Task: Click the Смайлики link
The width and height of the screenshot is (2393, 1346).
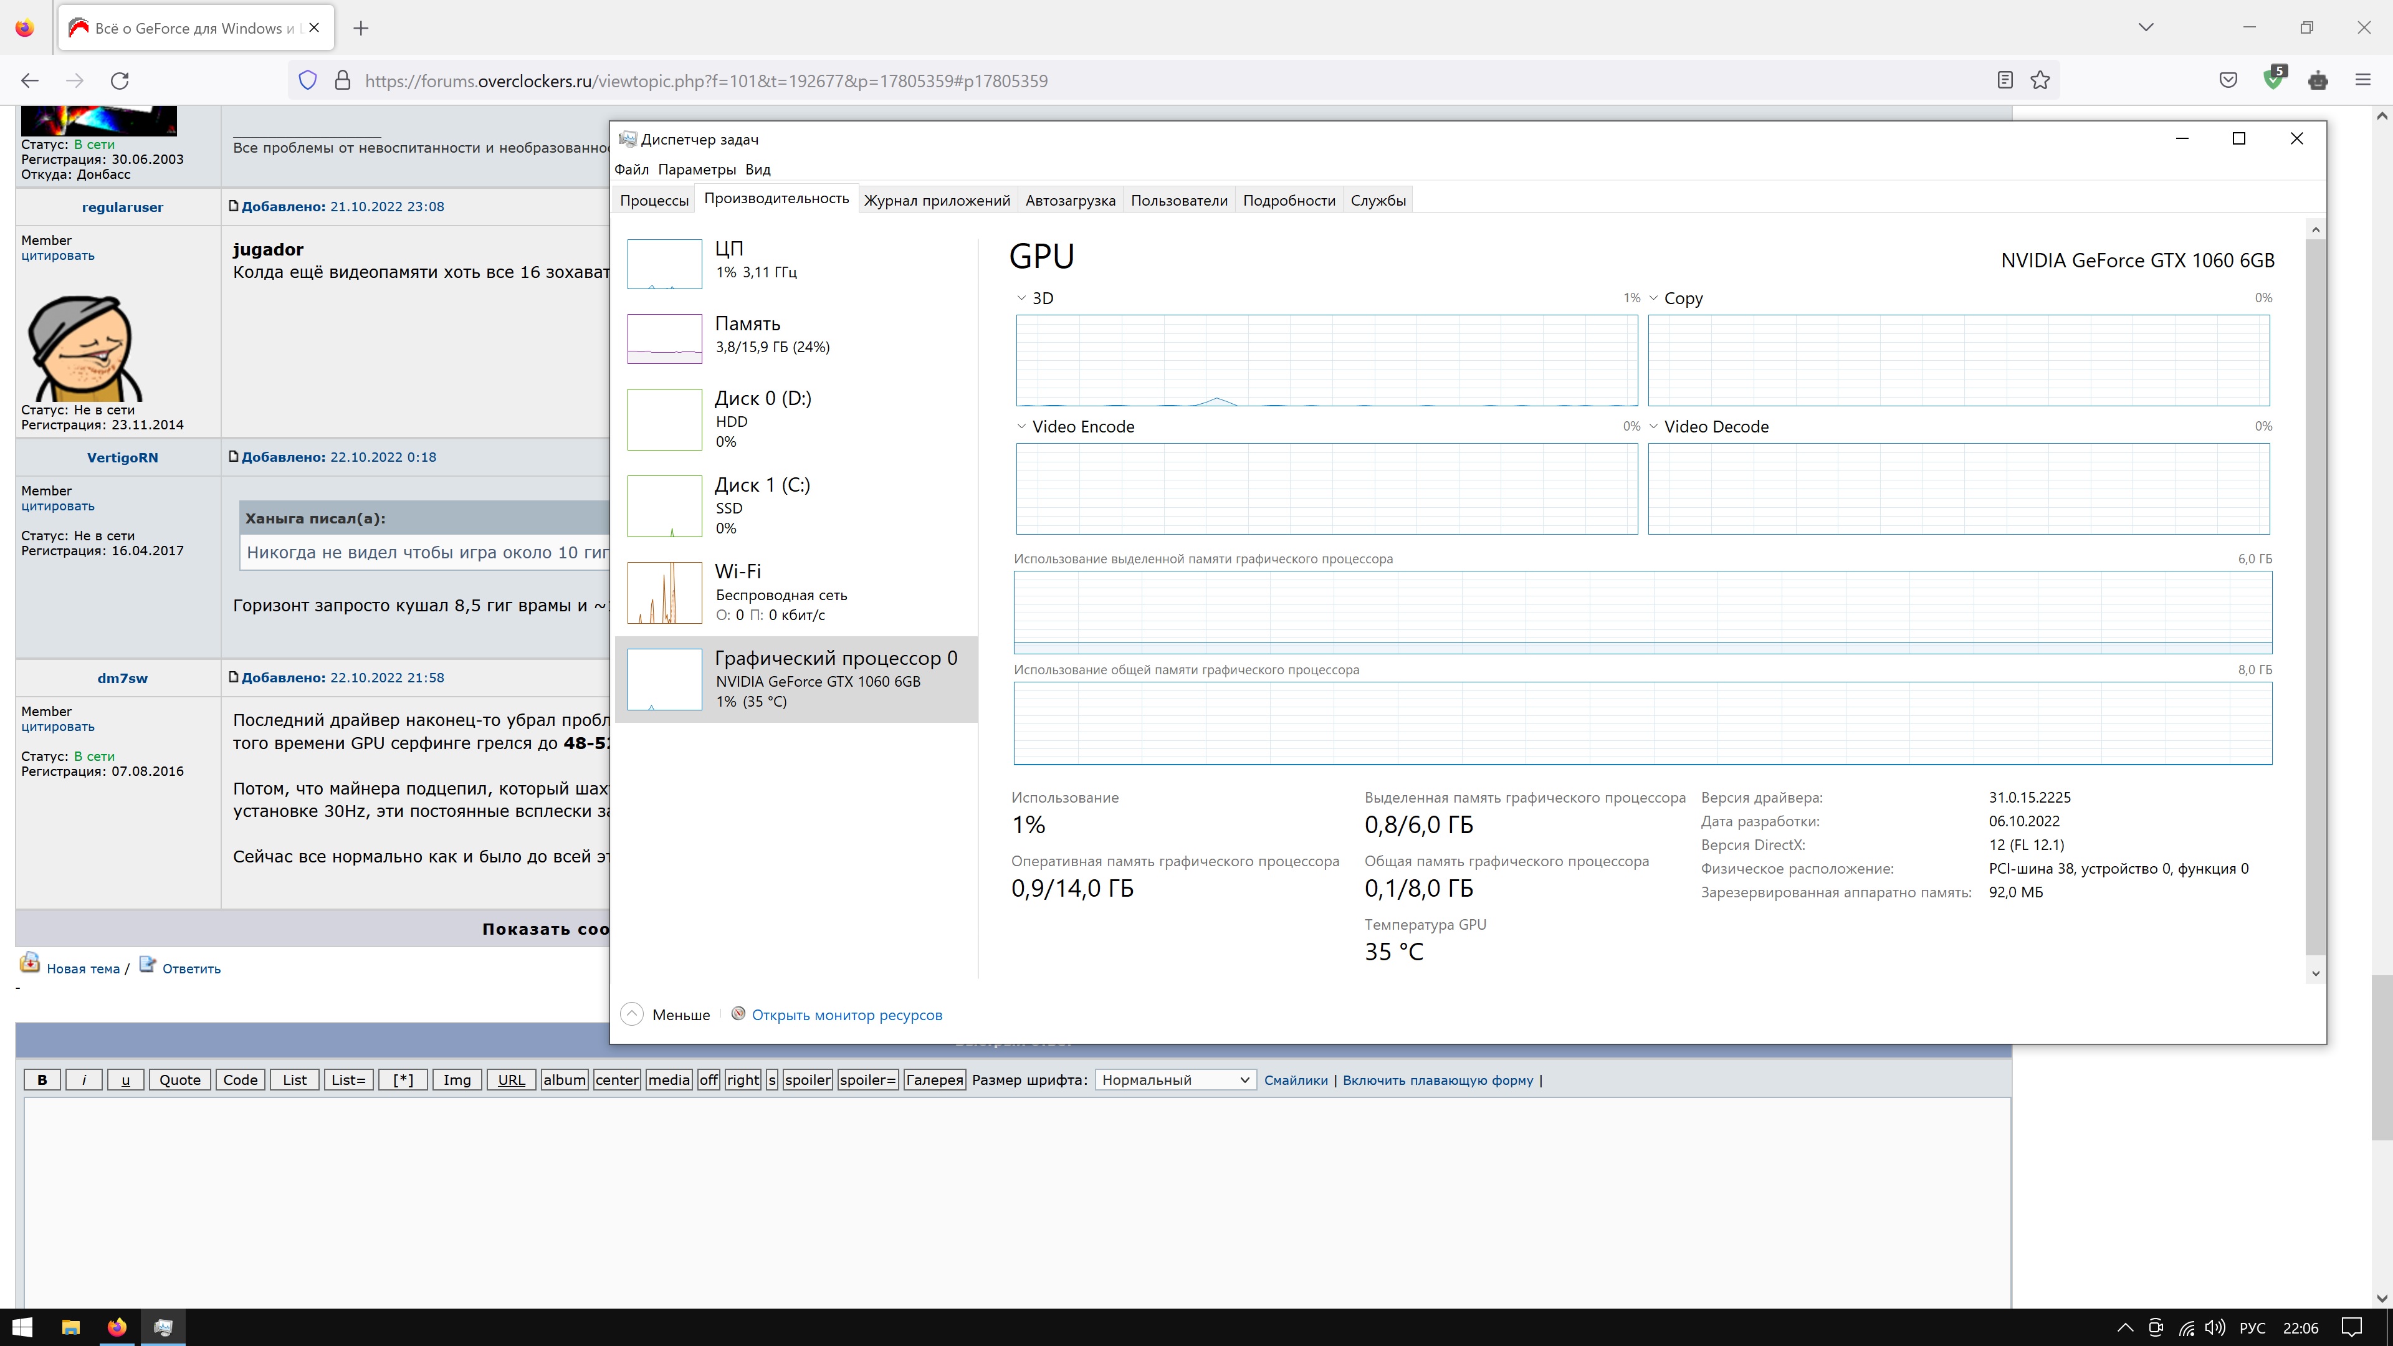Action: pos(1296,1079)
